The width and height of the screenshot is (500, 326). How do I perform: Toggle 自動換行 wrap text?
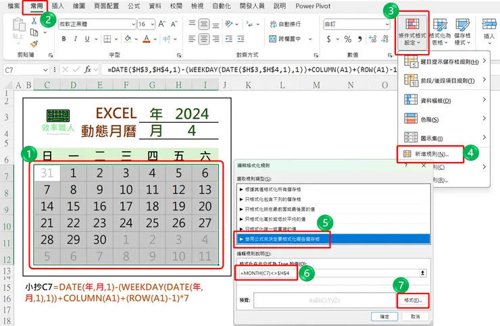click(x=285, y=24)
